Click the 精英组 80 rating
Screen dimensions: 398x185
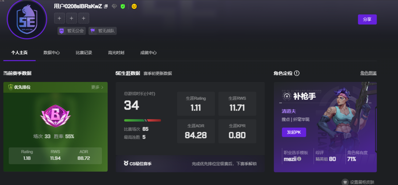tap(326, 159)
